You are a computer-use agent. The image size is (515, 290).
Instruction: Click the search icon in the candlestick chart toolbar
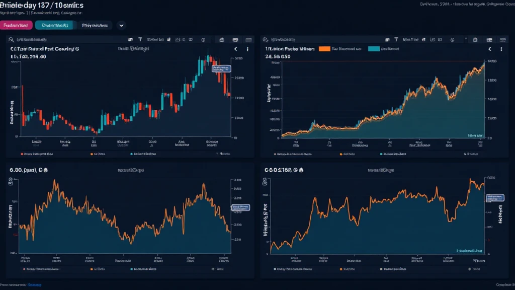(x=11, y=39)
